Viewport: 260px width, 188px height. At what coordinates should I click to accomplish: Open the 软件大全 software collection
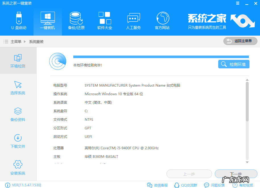click(x=105, y=21)
